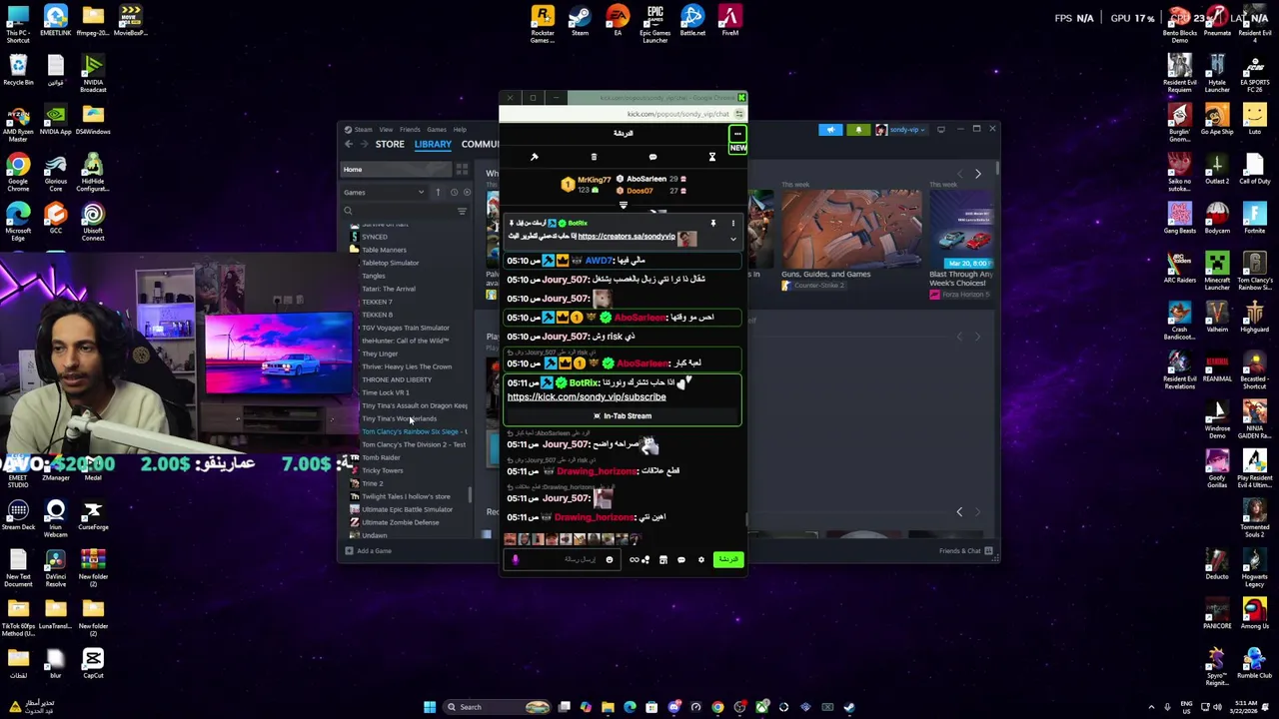
Task: Click Add a Game in Steam
Action: pyautogui.click(x=369, y=551)
